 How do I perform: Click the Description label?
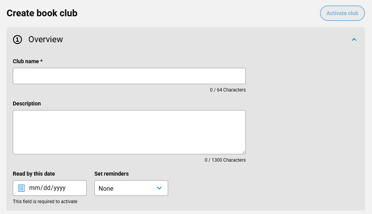coord(27,104)
